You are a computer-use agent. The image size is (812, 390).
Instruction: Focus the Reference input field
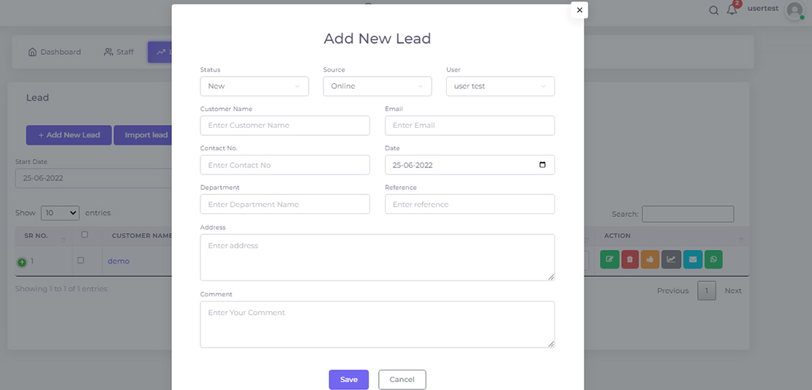point(470,204)
